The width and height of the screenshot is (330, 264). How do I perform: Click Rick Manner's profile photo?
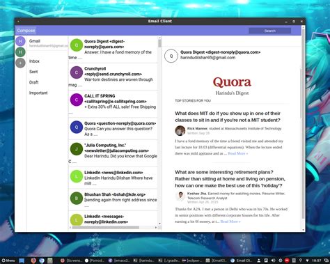pos(180,130)
